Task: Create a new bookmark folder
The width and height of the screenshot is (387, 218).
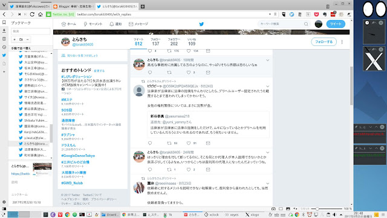Action: (21, 39)
